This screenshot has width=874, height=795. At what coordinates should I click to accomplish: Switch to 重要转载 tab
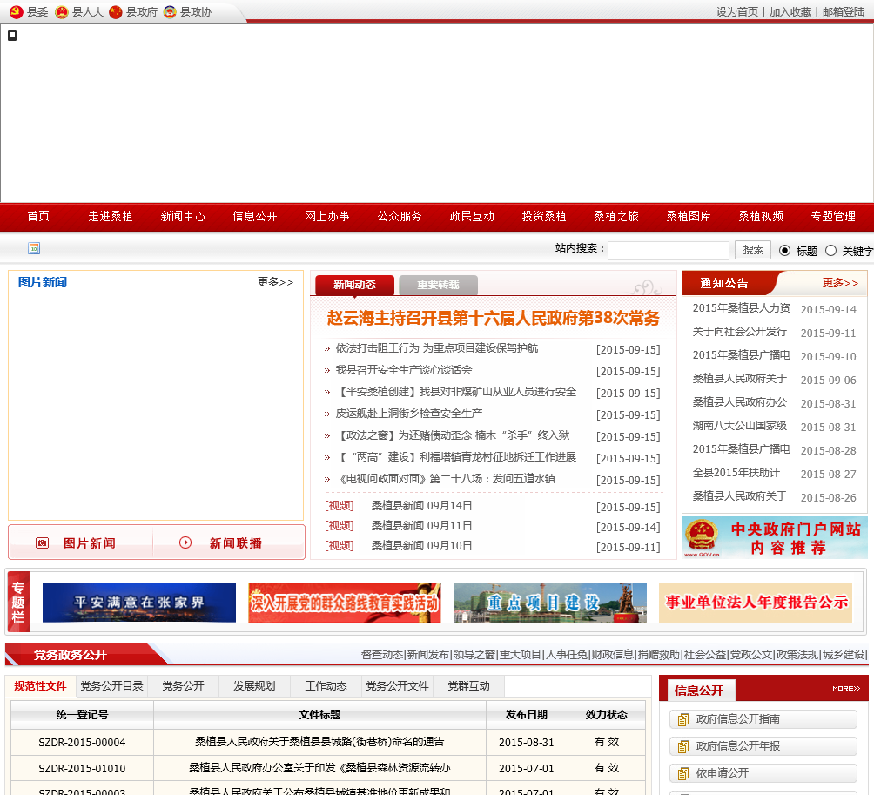[438, 285]
